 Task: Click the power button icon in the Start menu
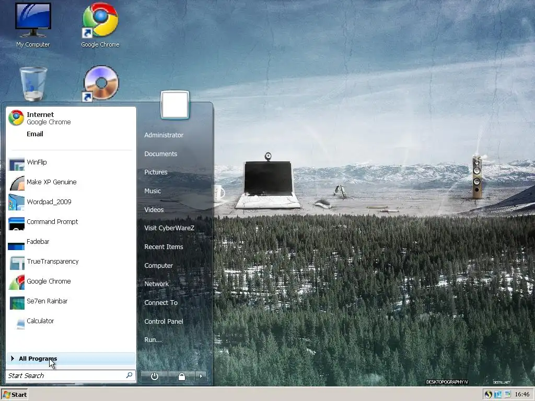[x=154, y=376]
